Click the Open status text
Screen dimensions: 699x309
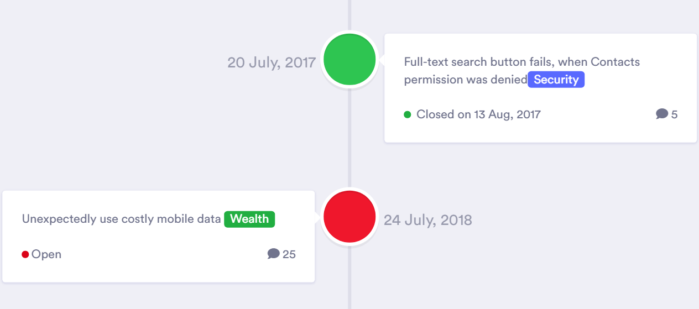(46, 254)
